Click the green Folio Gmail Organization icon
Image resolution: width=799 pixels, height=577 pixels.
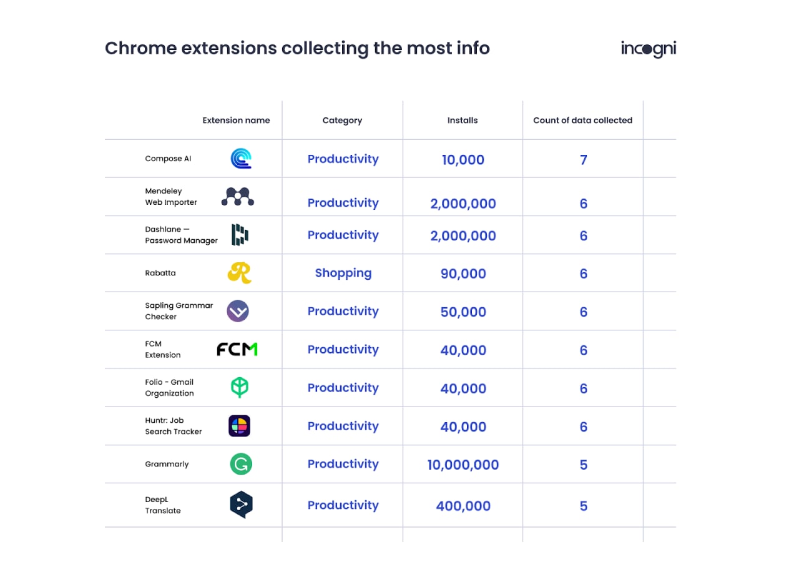click(x=239, y=388)
